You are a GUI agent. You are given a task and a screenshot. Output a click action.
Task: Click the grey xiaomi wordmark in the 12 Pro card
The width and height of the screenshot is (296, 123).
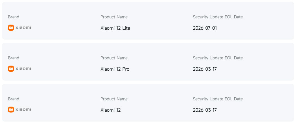[x=23, y=69]
